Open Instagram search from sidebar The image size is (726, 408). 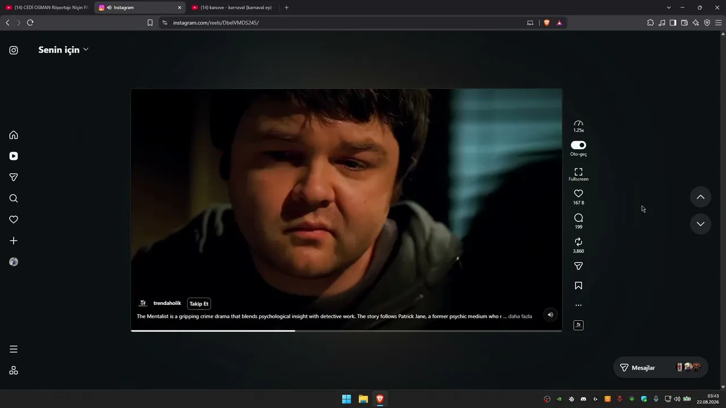14,198
